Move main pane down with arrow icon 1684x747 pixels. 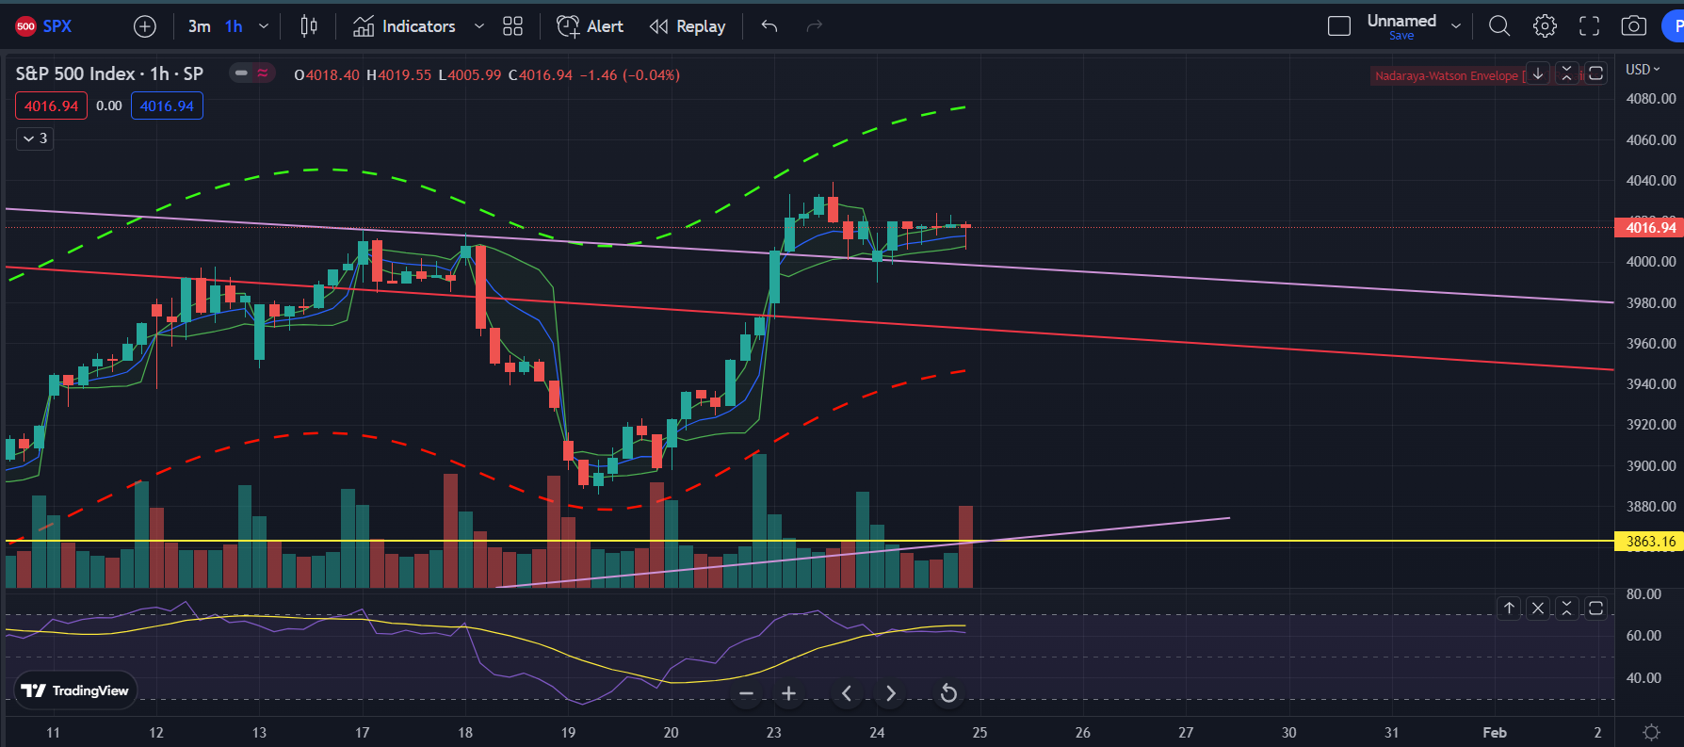(x=1538, y=73)
